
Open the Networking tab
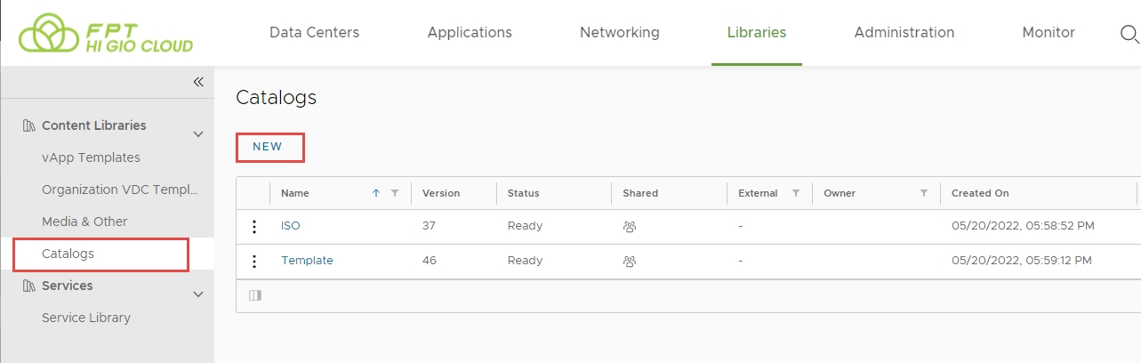pos(619,33)
